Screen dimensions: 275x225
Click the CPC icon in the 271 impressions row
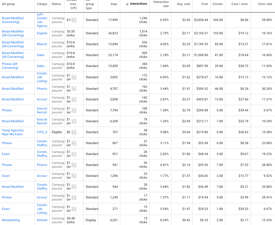pyautogui.click(x=74, y=209)
